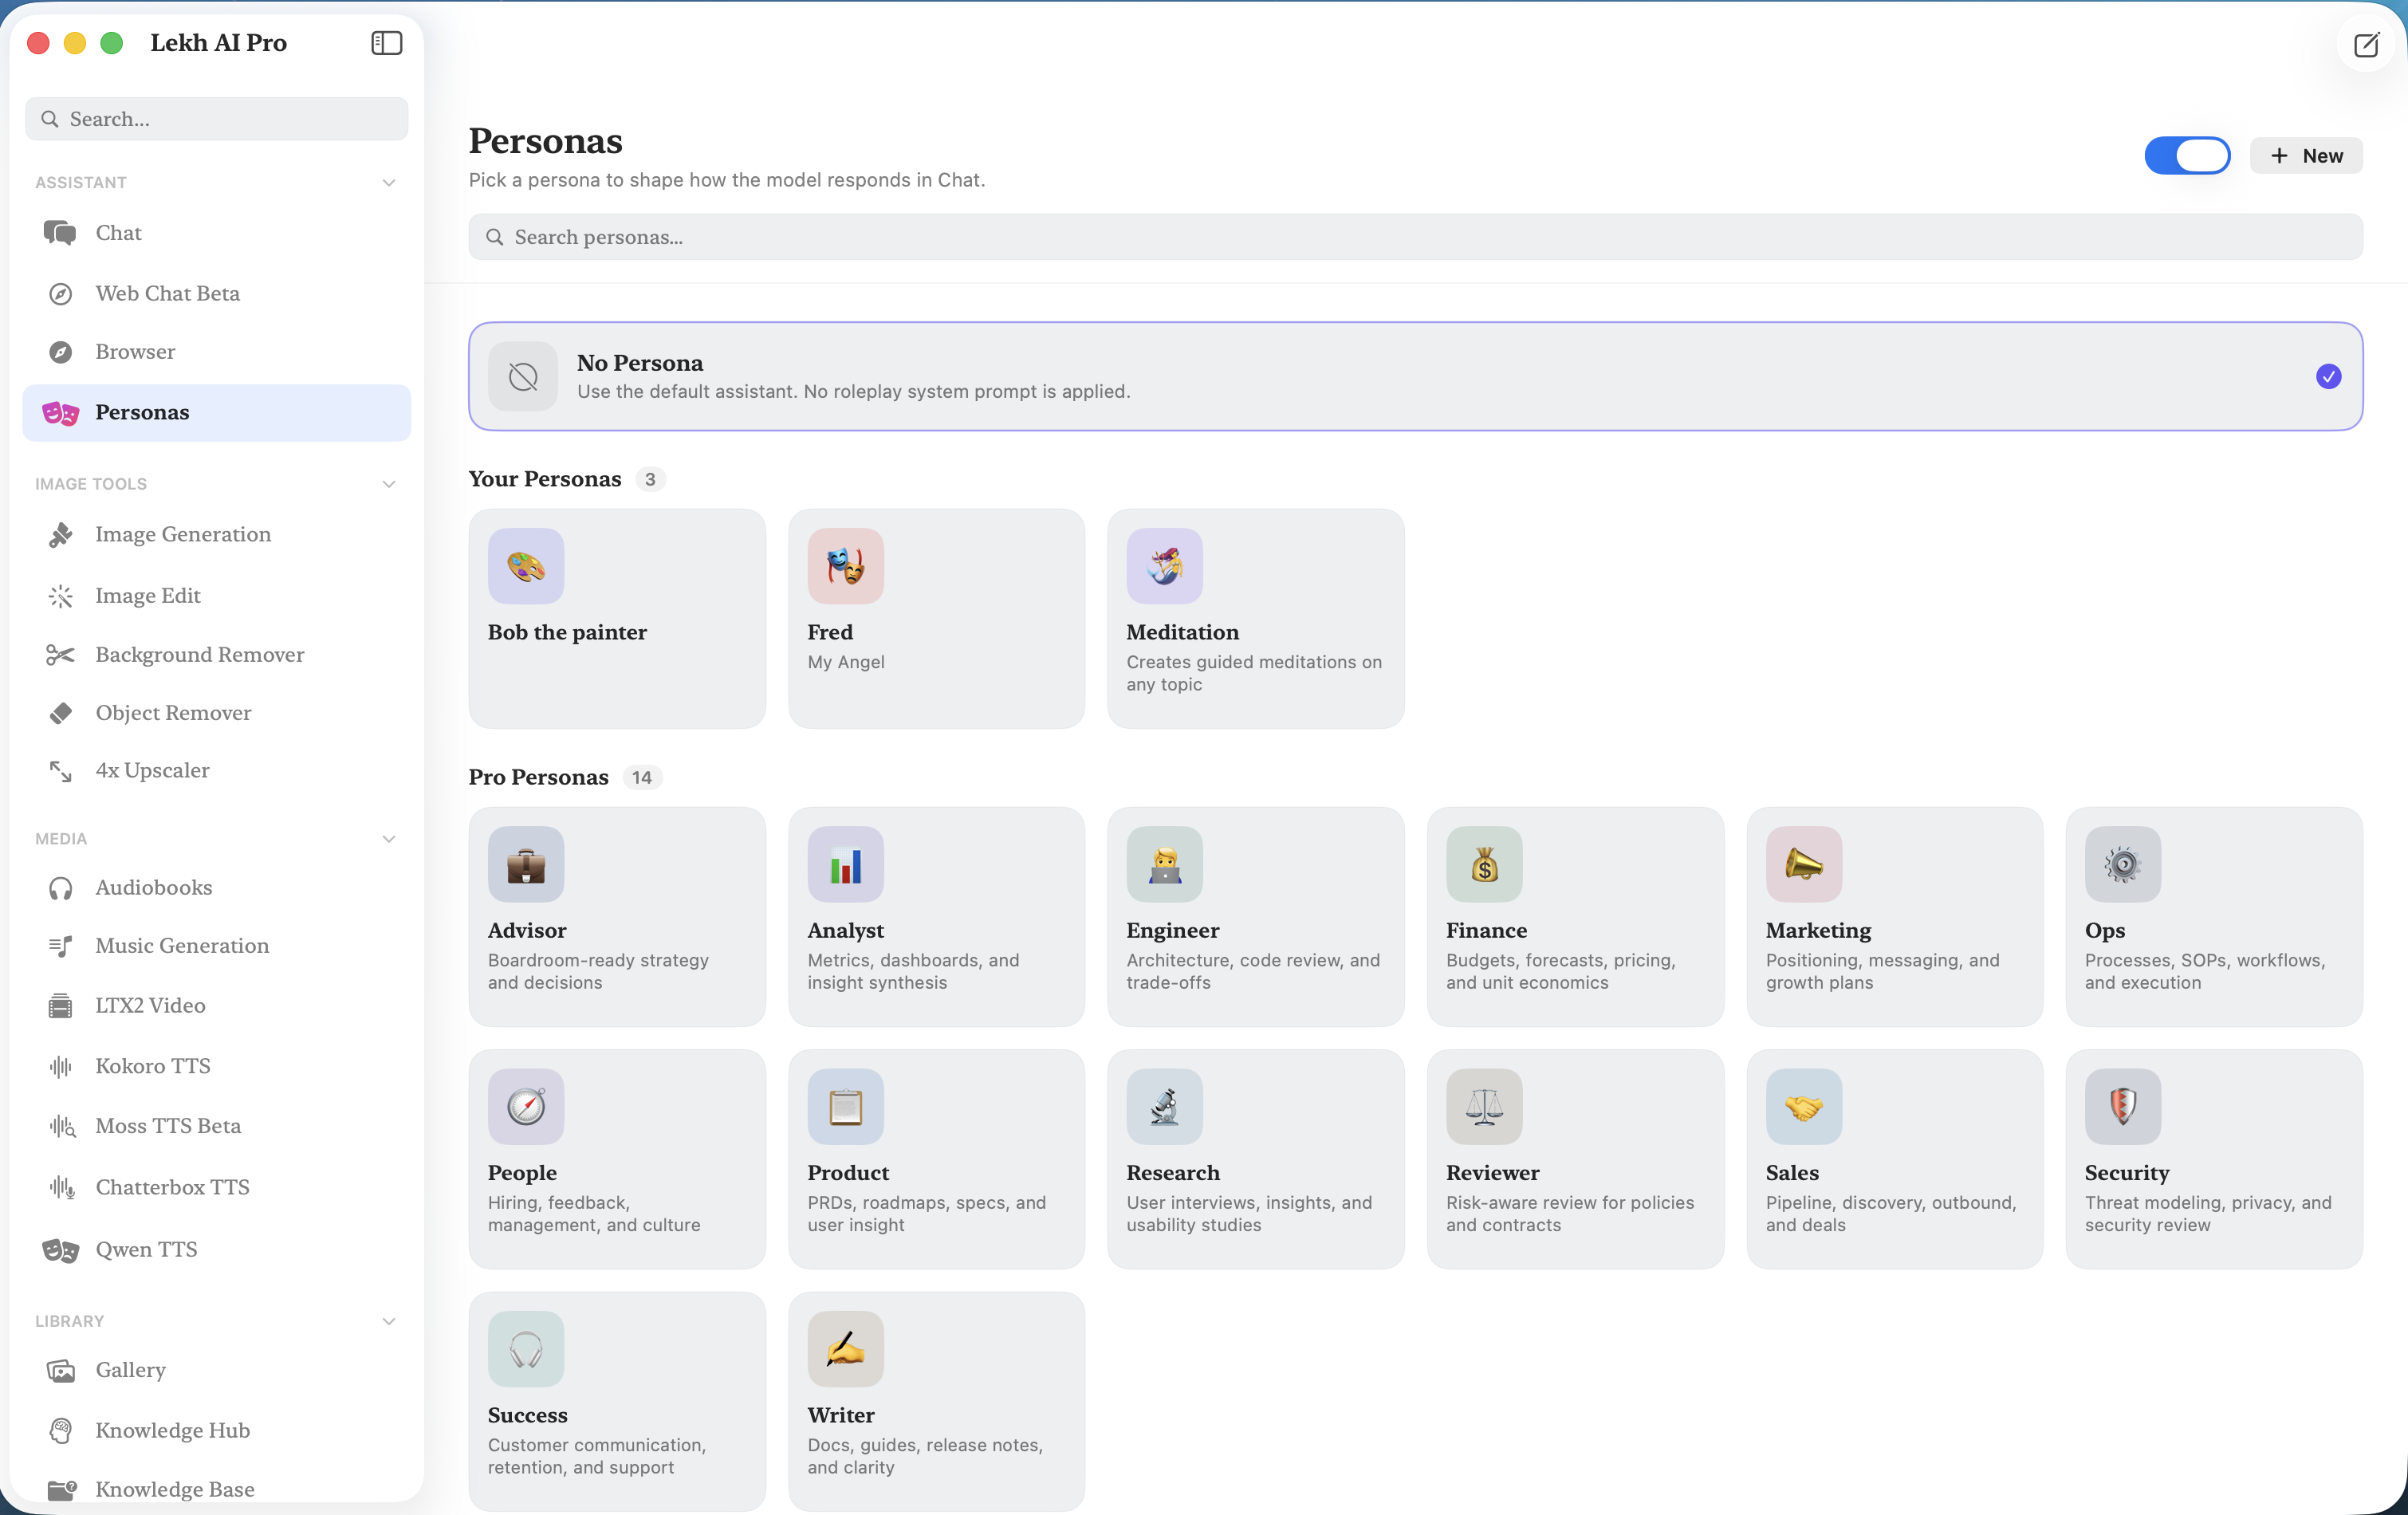Open Chatterbox TTS
Viewport: 2408px width, 1515px height.
pyautogui.click(x=216, y=1188)
